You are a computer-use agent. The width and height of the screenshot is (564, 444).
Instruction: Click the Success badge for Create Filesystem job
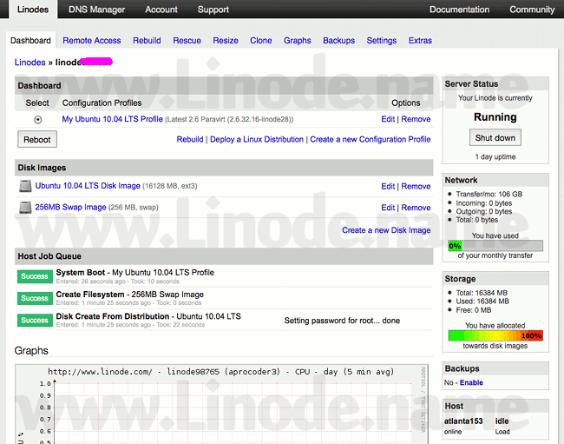(x=35, y=298)
